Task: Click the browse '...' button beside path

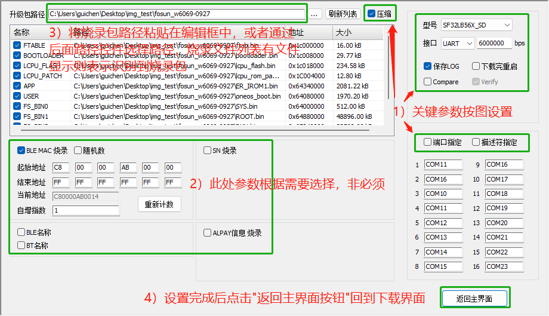Action: pos(315,14)
